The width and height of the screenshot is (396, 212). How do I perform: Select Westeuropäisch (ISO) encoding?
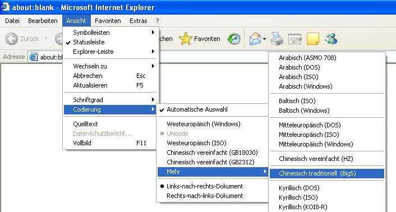(212, 143)
